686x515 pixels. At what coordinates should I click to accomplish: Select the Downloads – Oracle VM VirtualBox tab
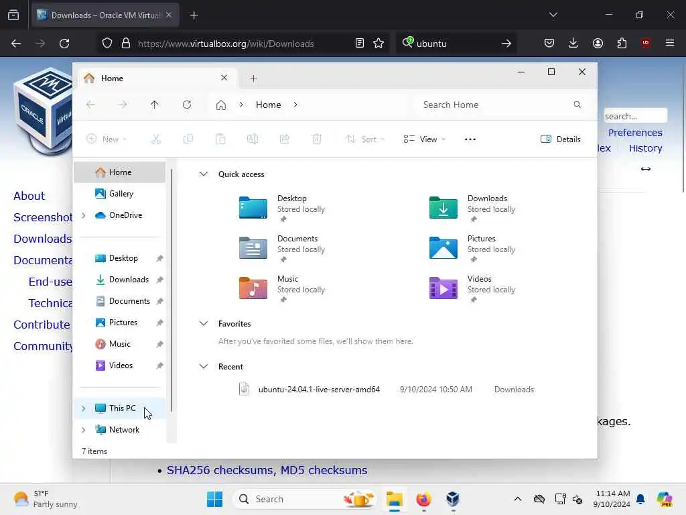click(105, 15)
